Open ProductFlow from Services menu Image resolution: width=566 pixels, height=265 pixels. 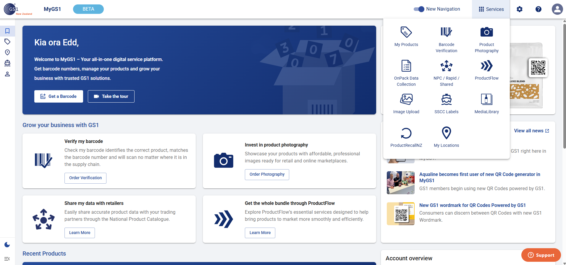coord(486,70)
